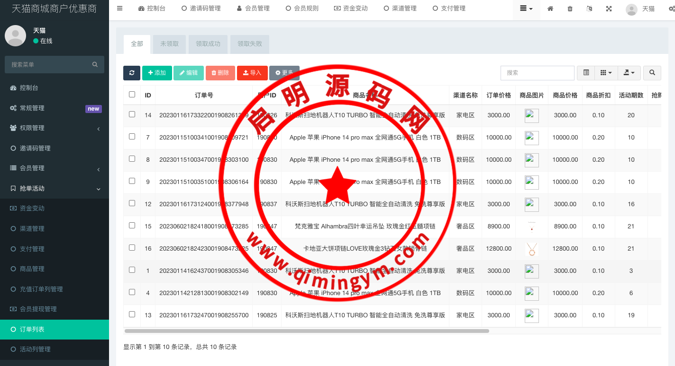Open the export data dropdown
Viewport: 675px width, 366px height.
pos(629,73)
